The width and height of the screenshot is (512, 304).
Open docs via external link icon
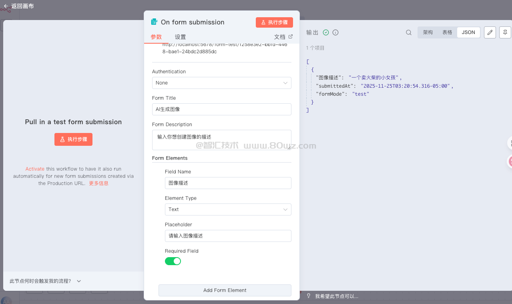[x=291, y=36]
